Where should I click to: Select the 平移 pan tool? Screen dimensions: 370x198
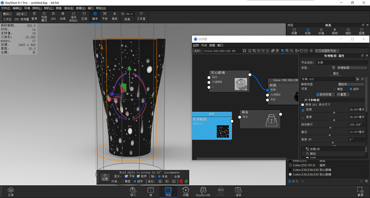pos(105,16)
